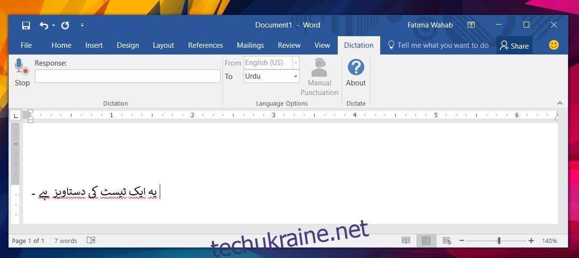
Task: Click the Page 1 of 1 status indicator
Action: (x=28, y=241)
